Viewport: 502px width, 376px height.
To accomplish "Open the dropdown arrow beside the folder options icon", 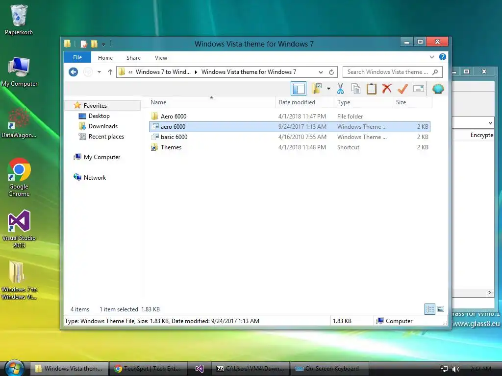I will point(328,89).
